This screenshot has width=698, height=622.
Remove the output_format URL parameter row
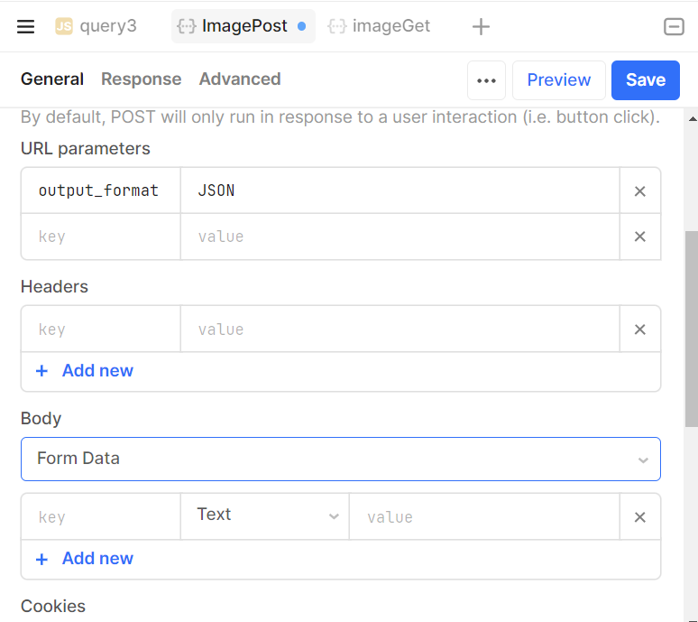tap(639, 190)
